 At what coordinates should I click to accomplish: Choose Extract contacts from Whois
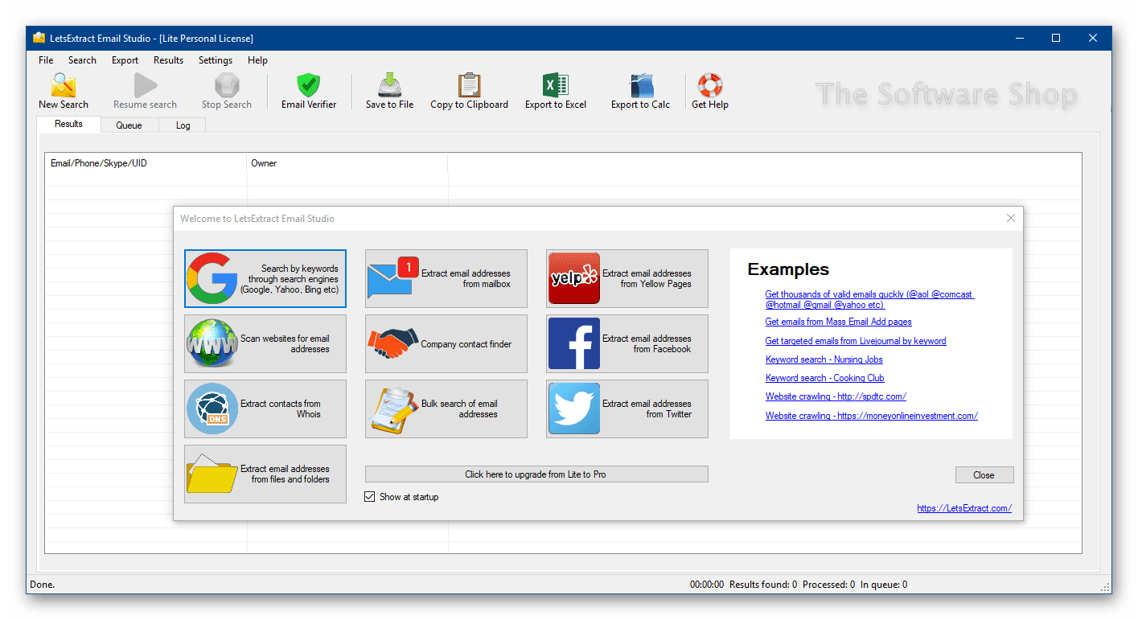point(265,409)
